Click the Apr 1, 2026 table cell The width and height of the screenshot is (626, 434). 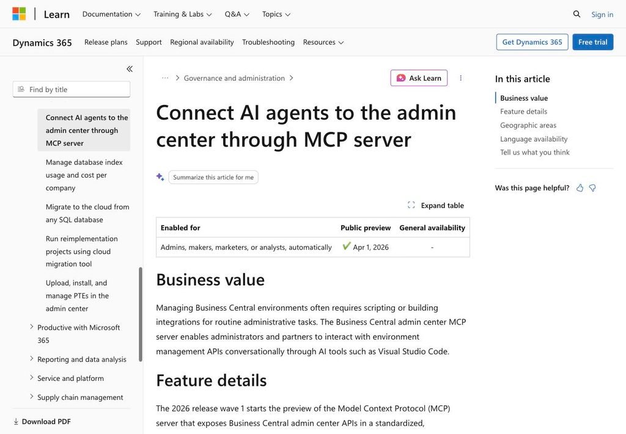[x=366, y=247]
